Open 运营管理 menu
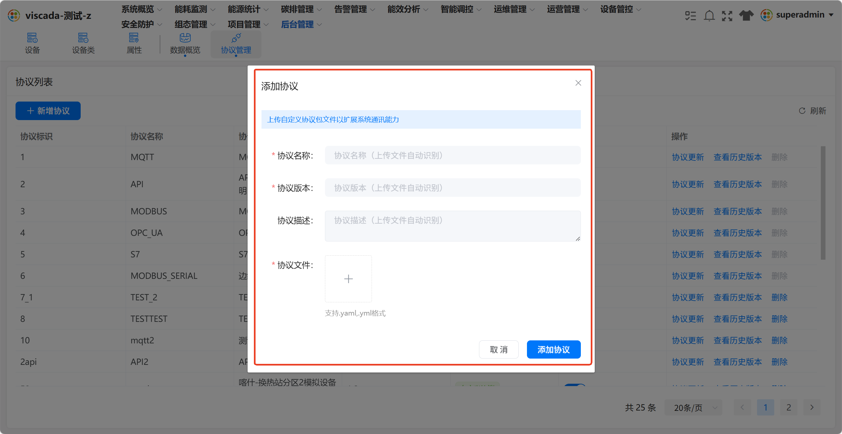Screen dimensions: 842x434 (567, 9)
